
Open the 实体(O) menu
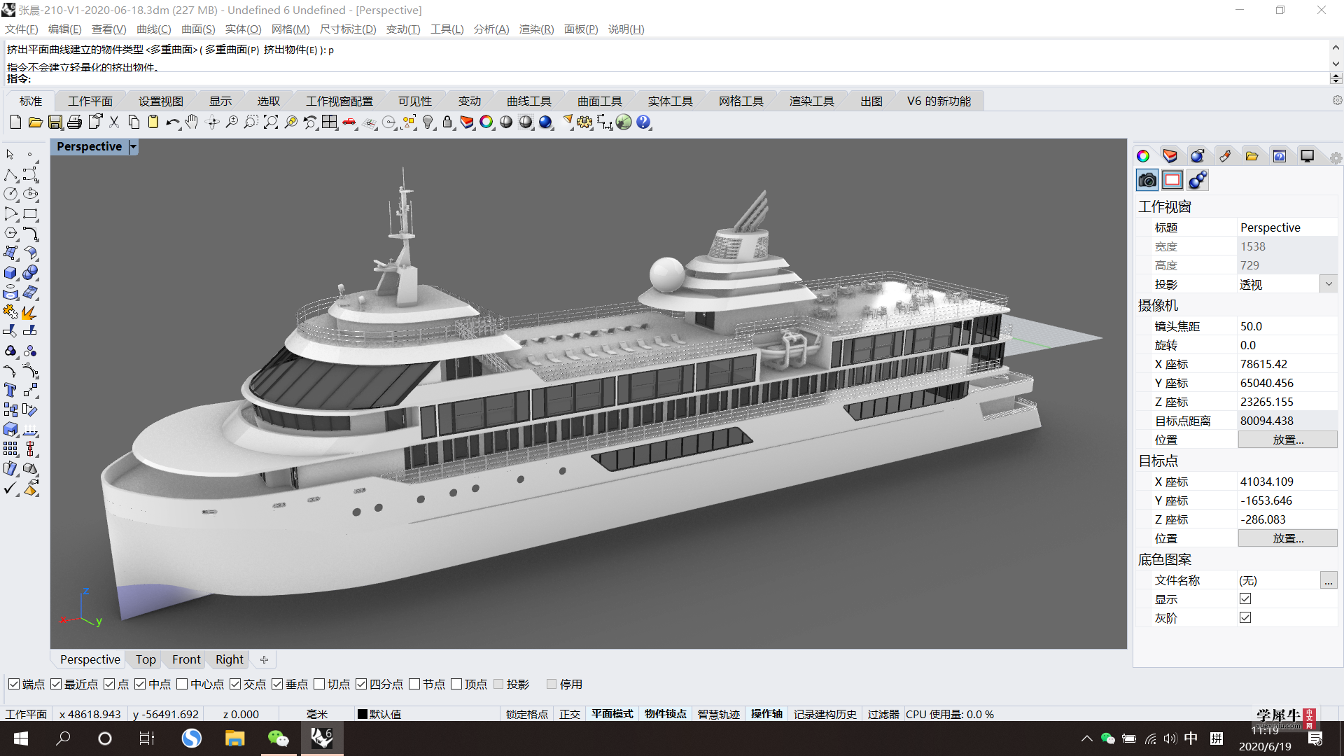[243, 29]
